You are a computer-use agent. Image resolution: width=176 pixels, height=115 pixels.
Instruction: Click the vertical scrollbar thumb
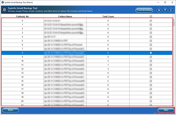click(x=174, y=24)
